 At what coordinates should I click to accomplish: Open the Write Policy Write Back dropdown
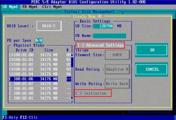117,84
